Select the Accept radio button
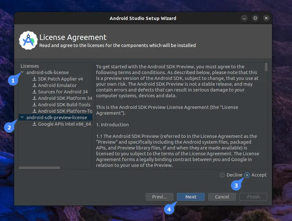The height and width of the screenshot is (221, 292). click(x=247, y=175)
